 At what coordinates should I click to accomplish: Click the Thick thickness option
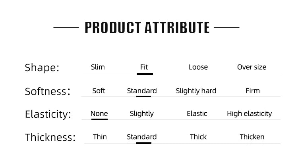point(198,137)
